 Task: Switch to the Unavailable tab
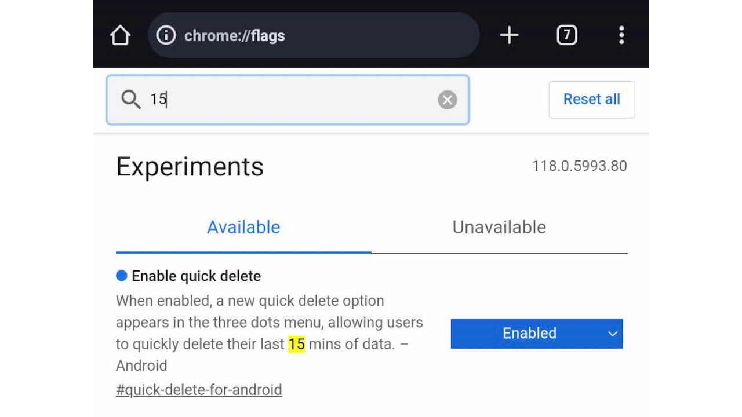[499, 227]
